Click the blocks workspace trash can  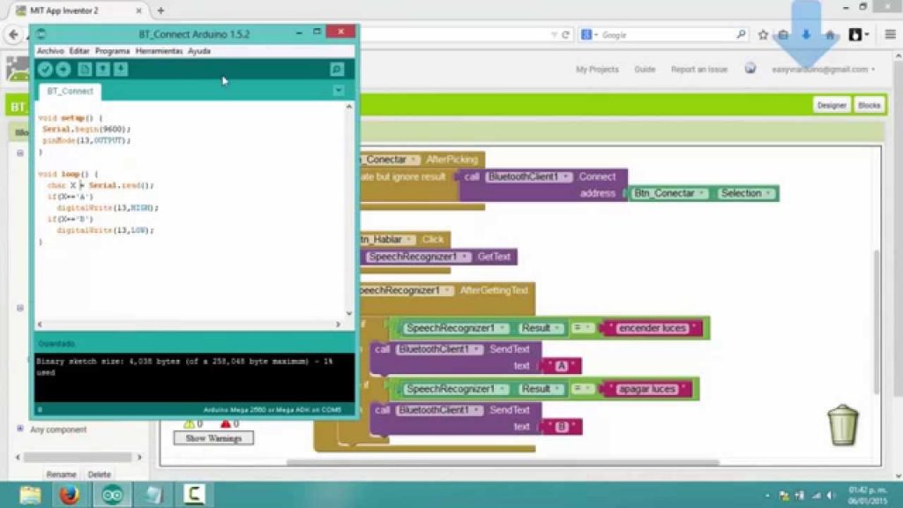coord(843,425)
